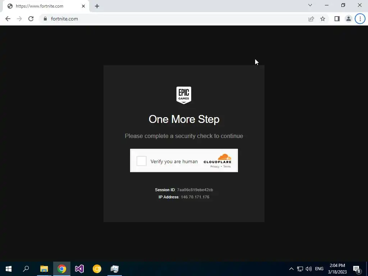This screenshot has width=368, height=276.
Task: Select the fortnite.com tab
Action: tap(46, 6)
